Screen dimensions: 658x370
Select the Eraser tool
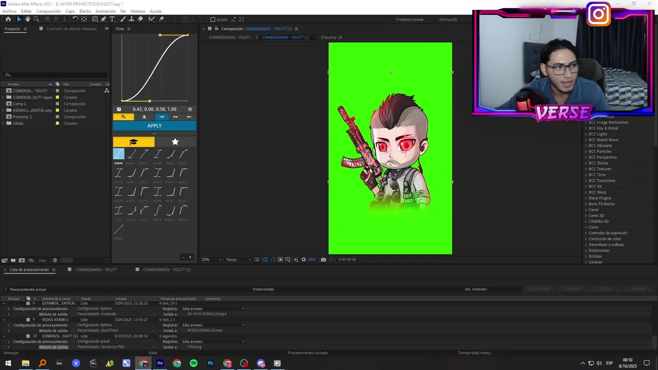coord(140,19)
